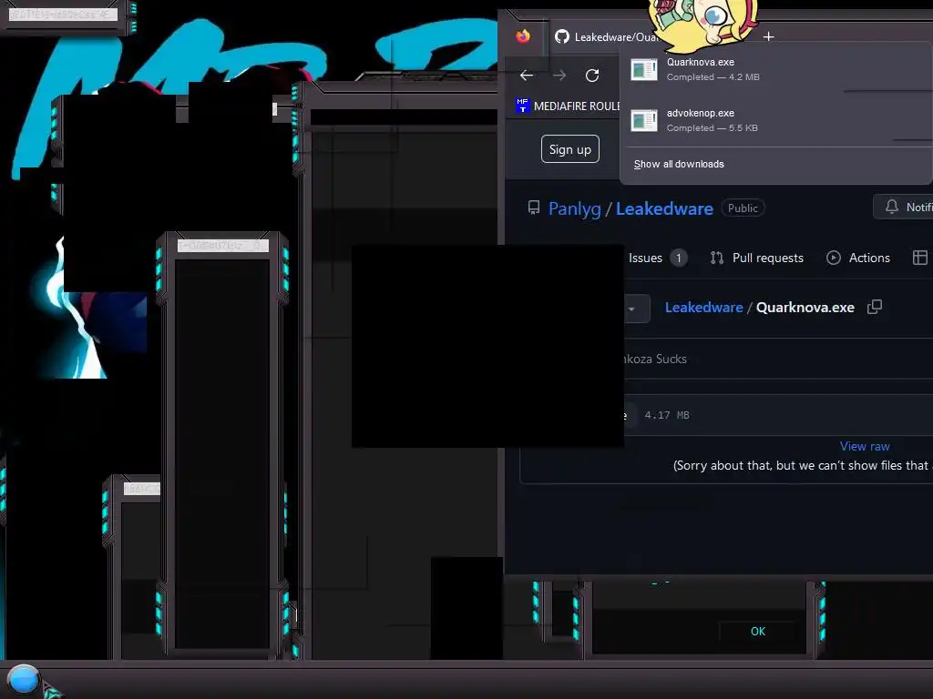Go back with the browser back arrow
Screen dimensions: 933x699
[x=527, y=76]
